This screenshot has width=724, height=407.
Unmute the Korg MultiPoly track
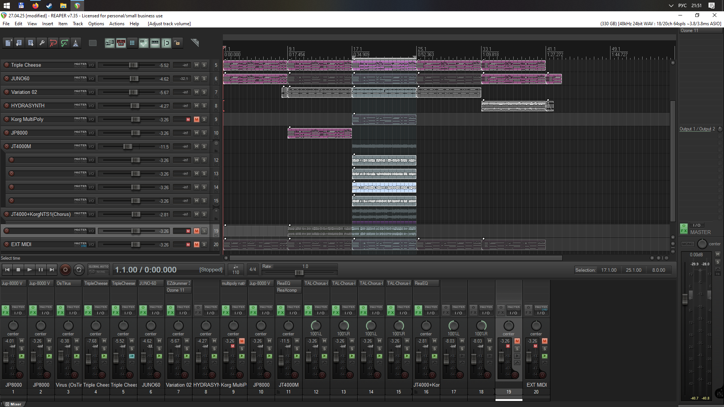[x=196, y=119]
